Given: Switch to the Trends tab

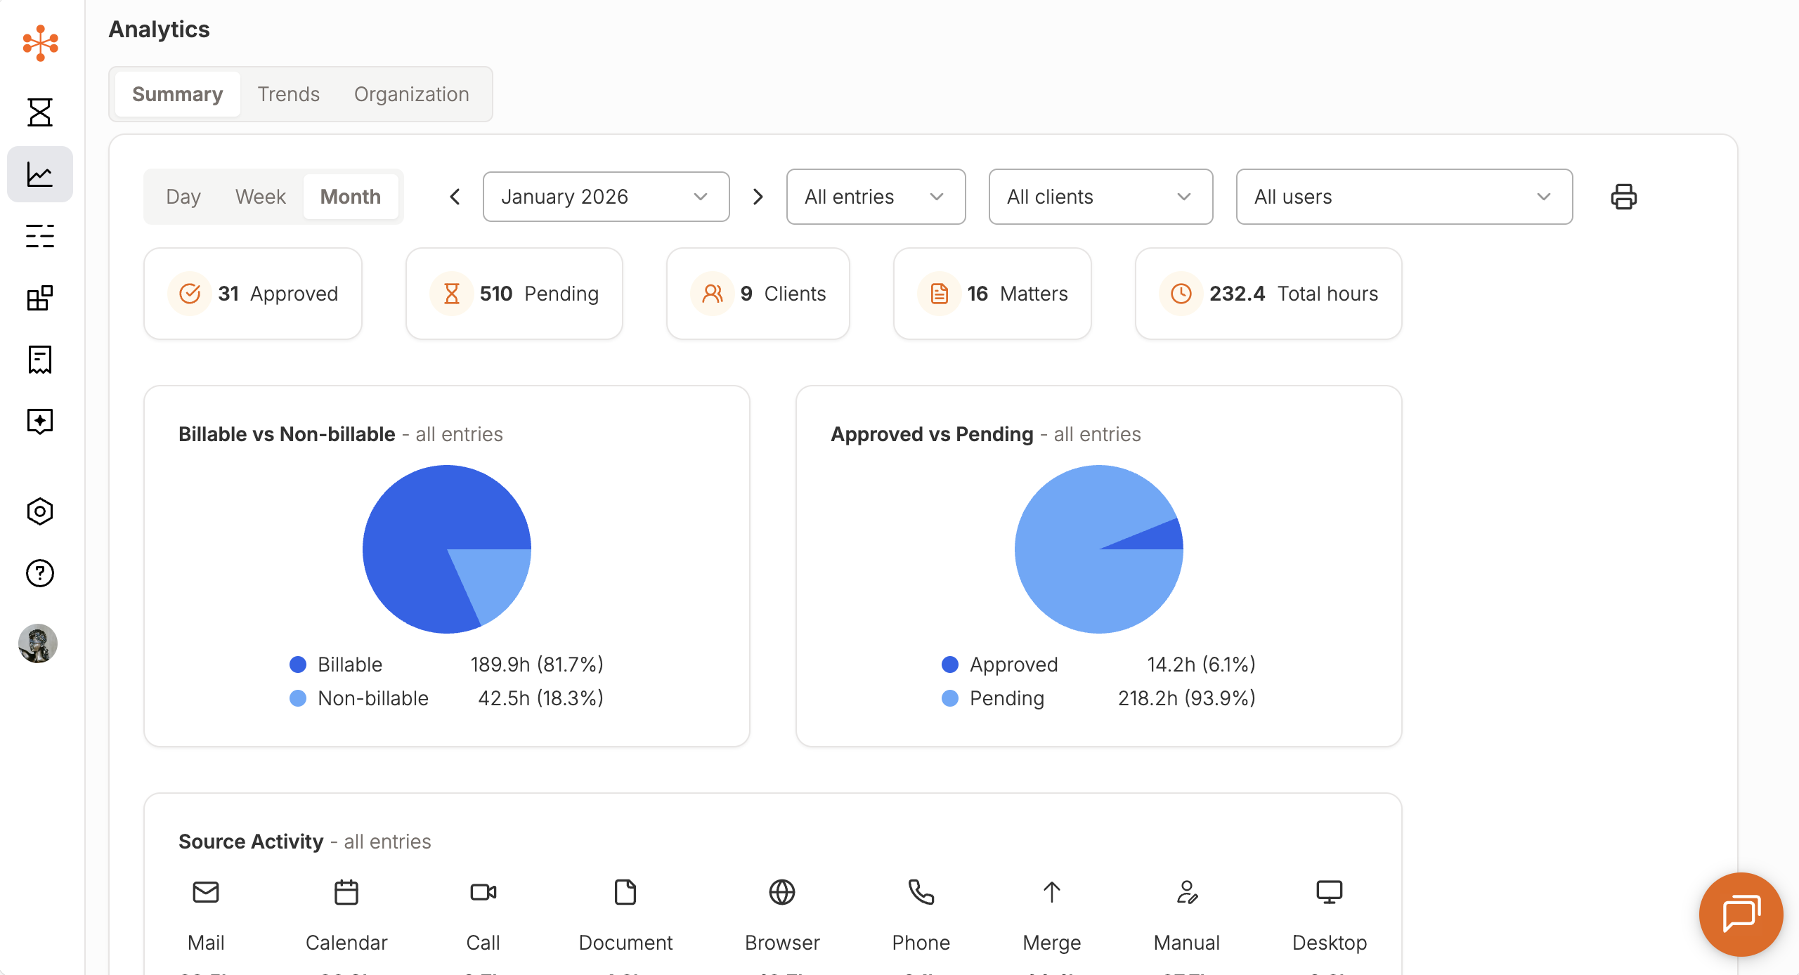Looking at the screenshot, I should pyautogui.click(x=288, y=94).
